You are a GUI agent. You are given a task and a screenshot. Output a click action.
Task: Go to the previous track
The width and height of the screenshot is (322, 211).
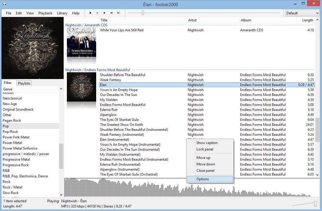[x=111, y=13]
